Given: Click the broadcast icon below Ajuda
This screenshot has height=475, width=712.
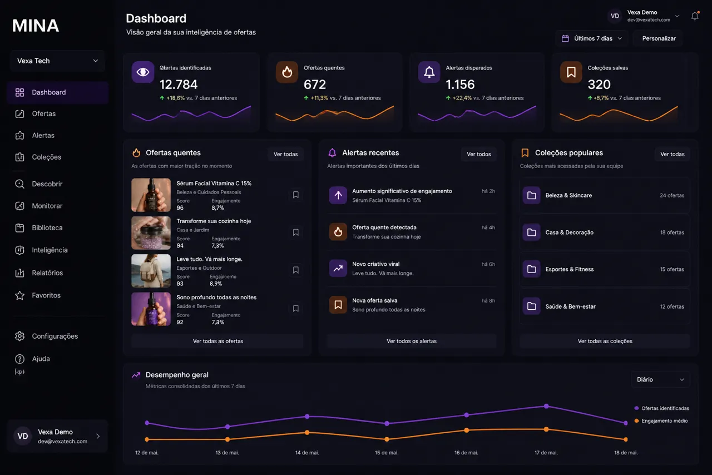Looking at the screenshot, I should pos(19,372).
